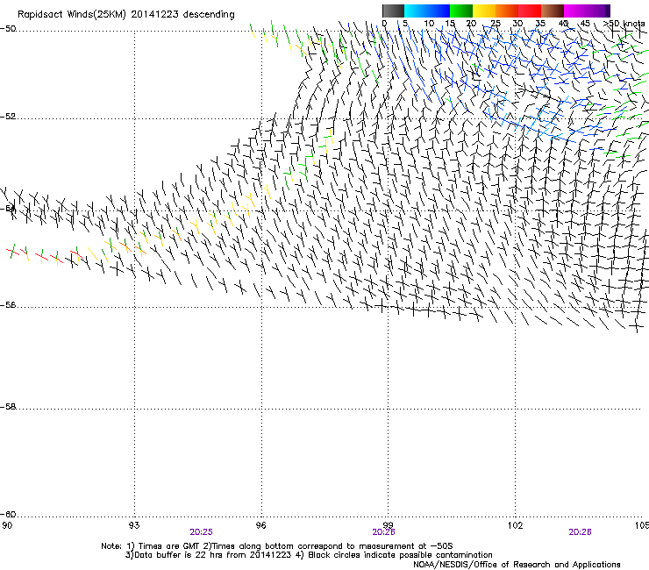Click the note 'Data buffer is 22 hrs from 20141223'
This screenshot has width=649, height=570.
211,555
